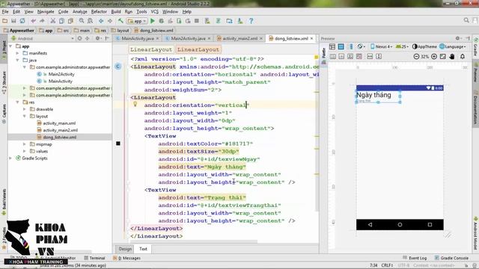Undo with the toolbar arrow icon
Image resolution: width=479 pixels, height=269 pixels.
33,21
